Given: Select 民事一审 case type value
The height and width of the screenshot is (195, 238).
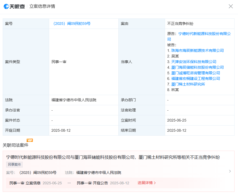Looking at the screenshot, I should tap(59, 62).
